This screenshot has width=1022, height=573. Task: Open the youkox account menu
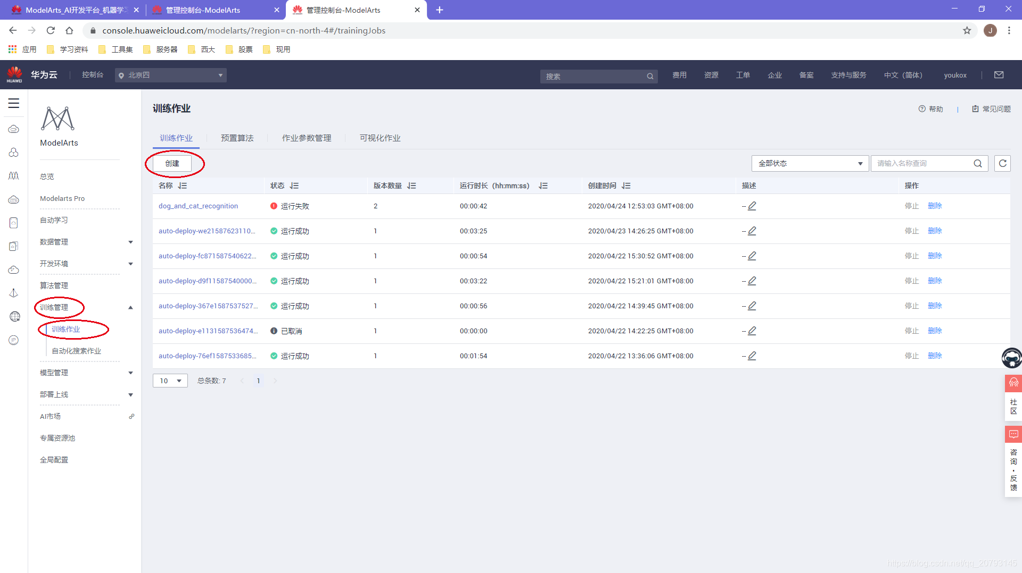click(x=955, y=75)
